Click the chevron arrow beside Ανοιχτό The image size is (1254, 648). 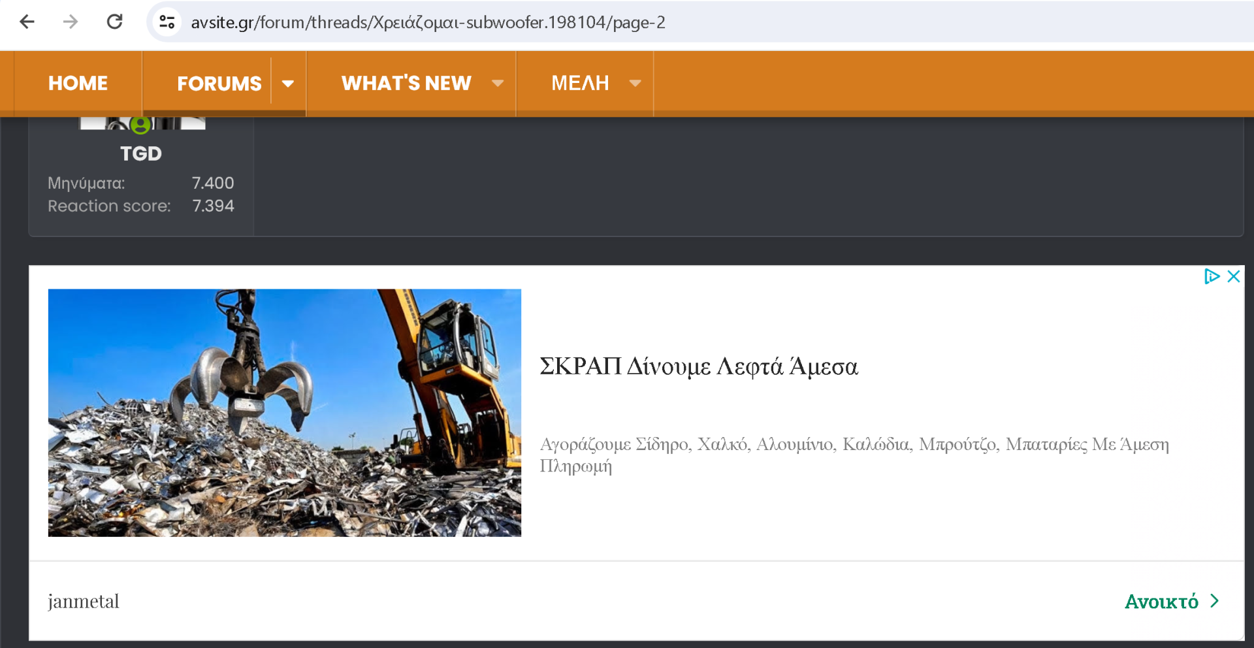1215,601
